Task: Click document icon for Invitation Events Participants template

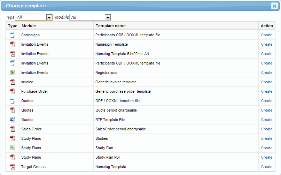Action: click(x=13, y=63)
